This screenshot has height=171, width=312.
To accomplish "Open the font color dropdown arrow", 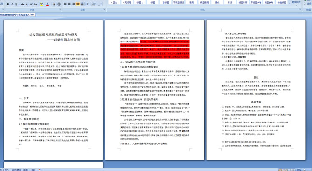I will [50, 4].
